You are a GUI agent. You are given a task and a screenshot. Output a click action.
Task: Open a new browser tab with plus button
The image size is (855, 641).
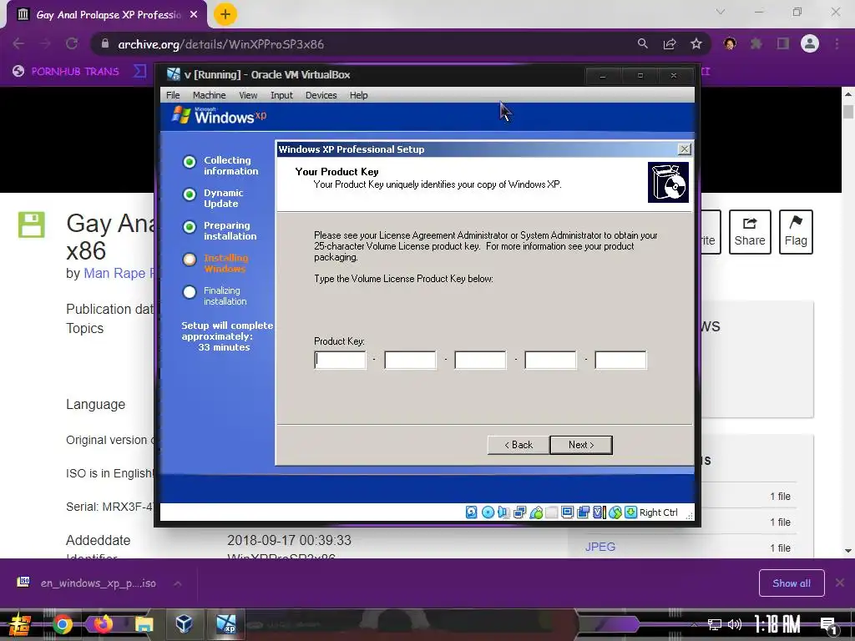(x=225, y=14)
